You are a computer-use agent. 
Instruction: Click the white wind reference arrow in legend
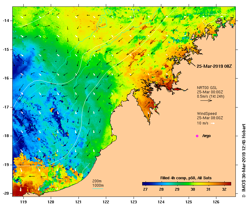[213, 123]
